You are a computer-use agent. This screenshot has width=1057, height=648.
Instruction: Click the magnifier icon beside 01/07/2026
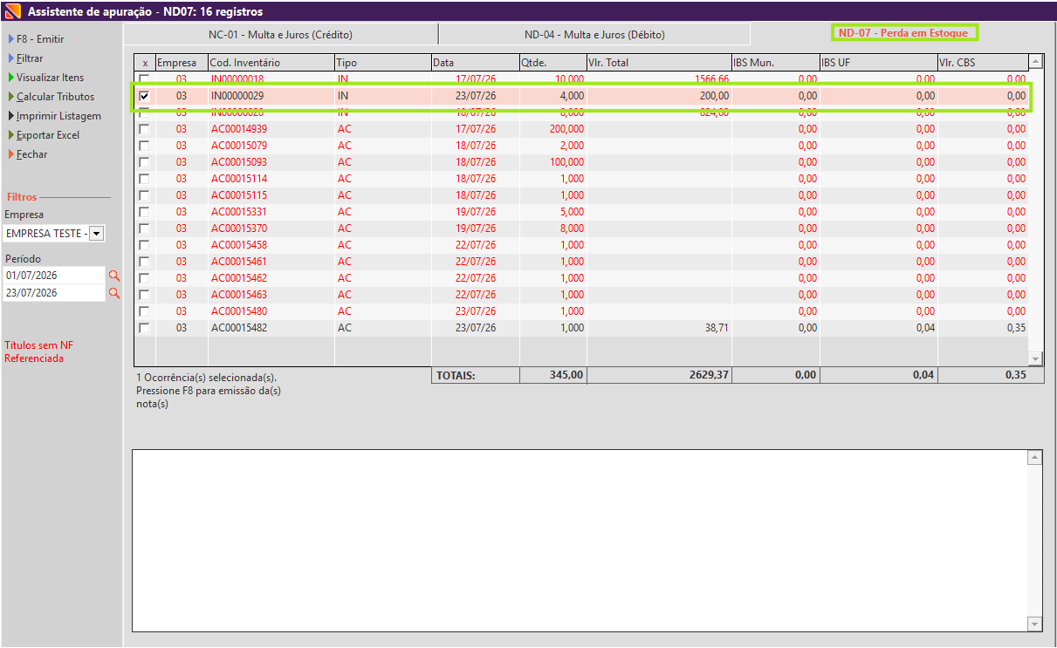click(113, 276)
